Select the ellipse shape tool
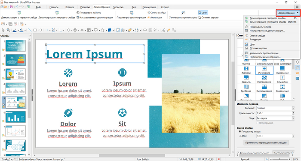 [x=40, y=30]
